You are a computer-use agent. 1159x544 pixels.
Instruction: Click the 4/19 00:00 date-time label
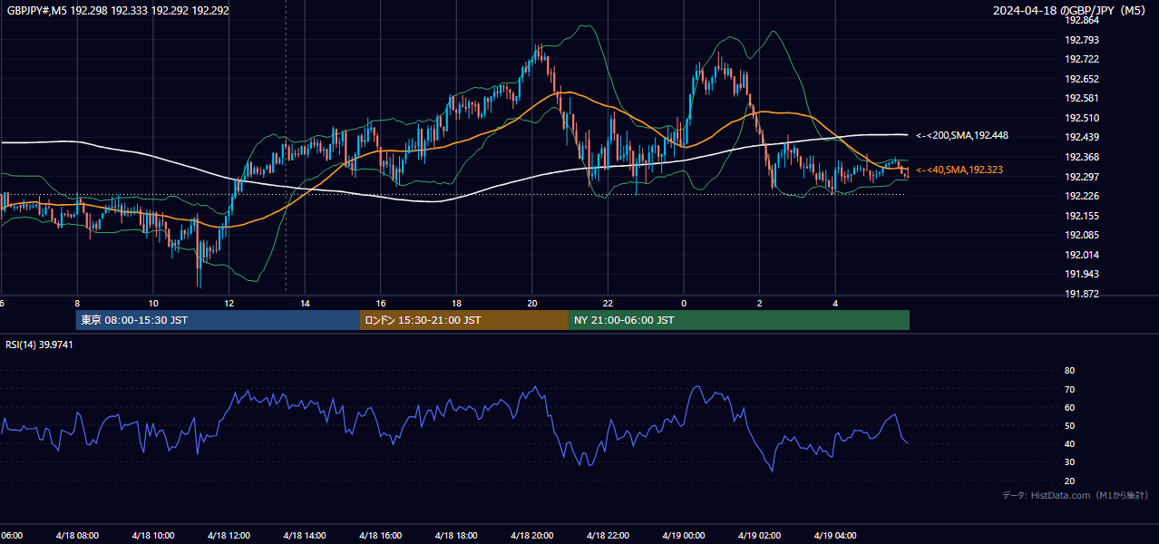point(683,536)
